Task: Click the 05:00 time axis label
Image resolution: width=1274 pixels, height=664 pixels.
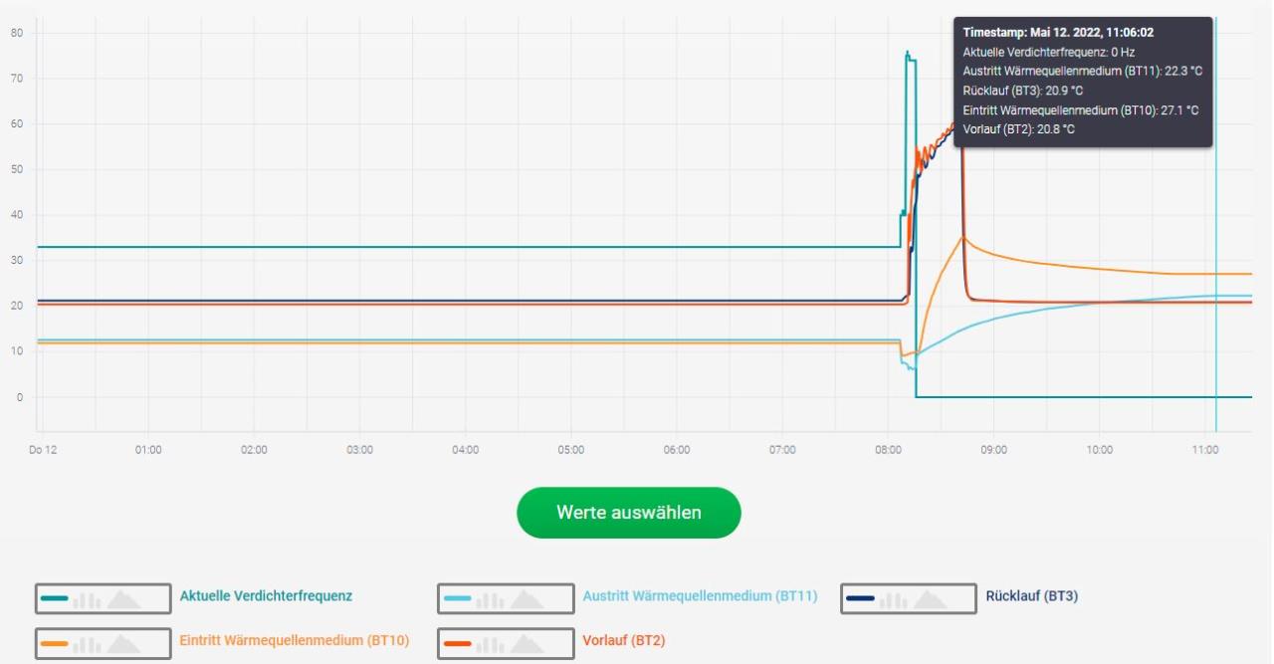Action: (571, 450)
